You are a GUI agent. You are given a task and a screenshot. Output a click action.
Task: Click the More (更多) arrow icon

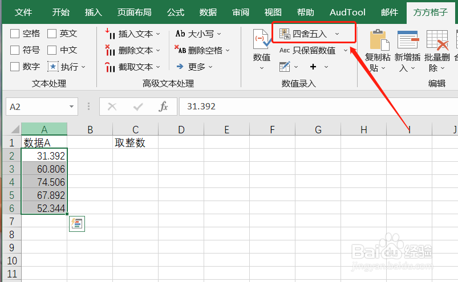(180, 67)
